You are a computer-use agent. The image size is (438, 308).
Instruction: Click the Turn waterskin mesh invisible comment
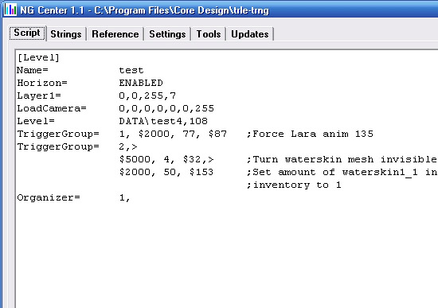pyautogui.click(x=342, y=159)
